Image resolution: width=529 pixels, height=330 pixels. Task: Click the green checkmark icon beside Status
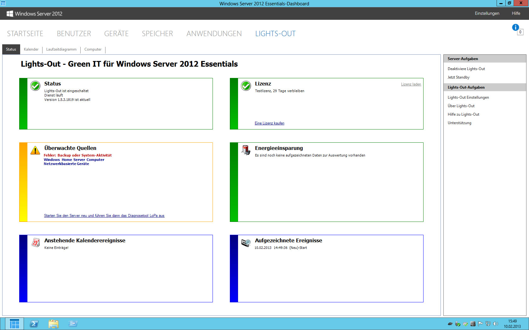click(x=35, y=85)
